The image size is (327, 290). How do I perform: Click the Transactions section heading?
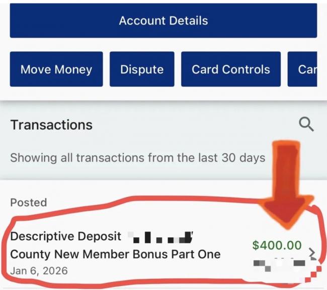click(x=51, y=125)
